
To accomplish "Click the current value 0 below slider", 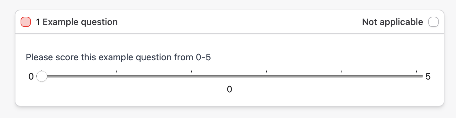I will click(x=229, y=89).
